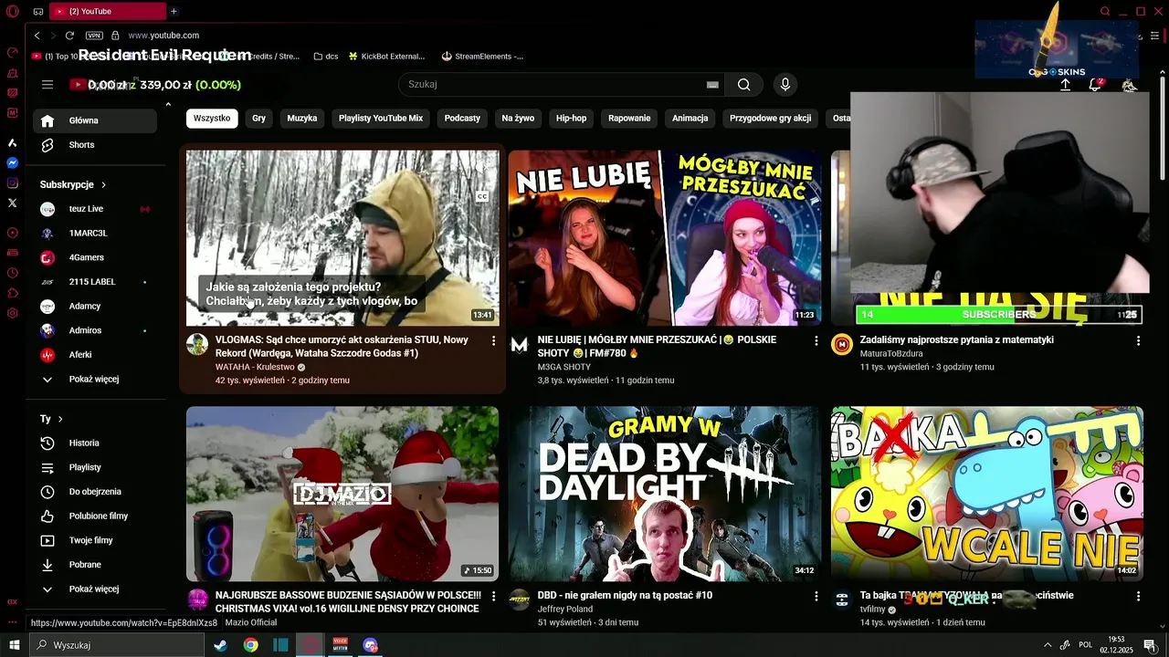Open on-screen keyboard in search box
1169x657 pixels.
pyautogui.click(x=712, y=85)
